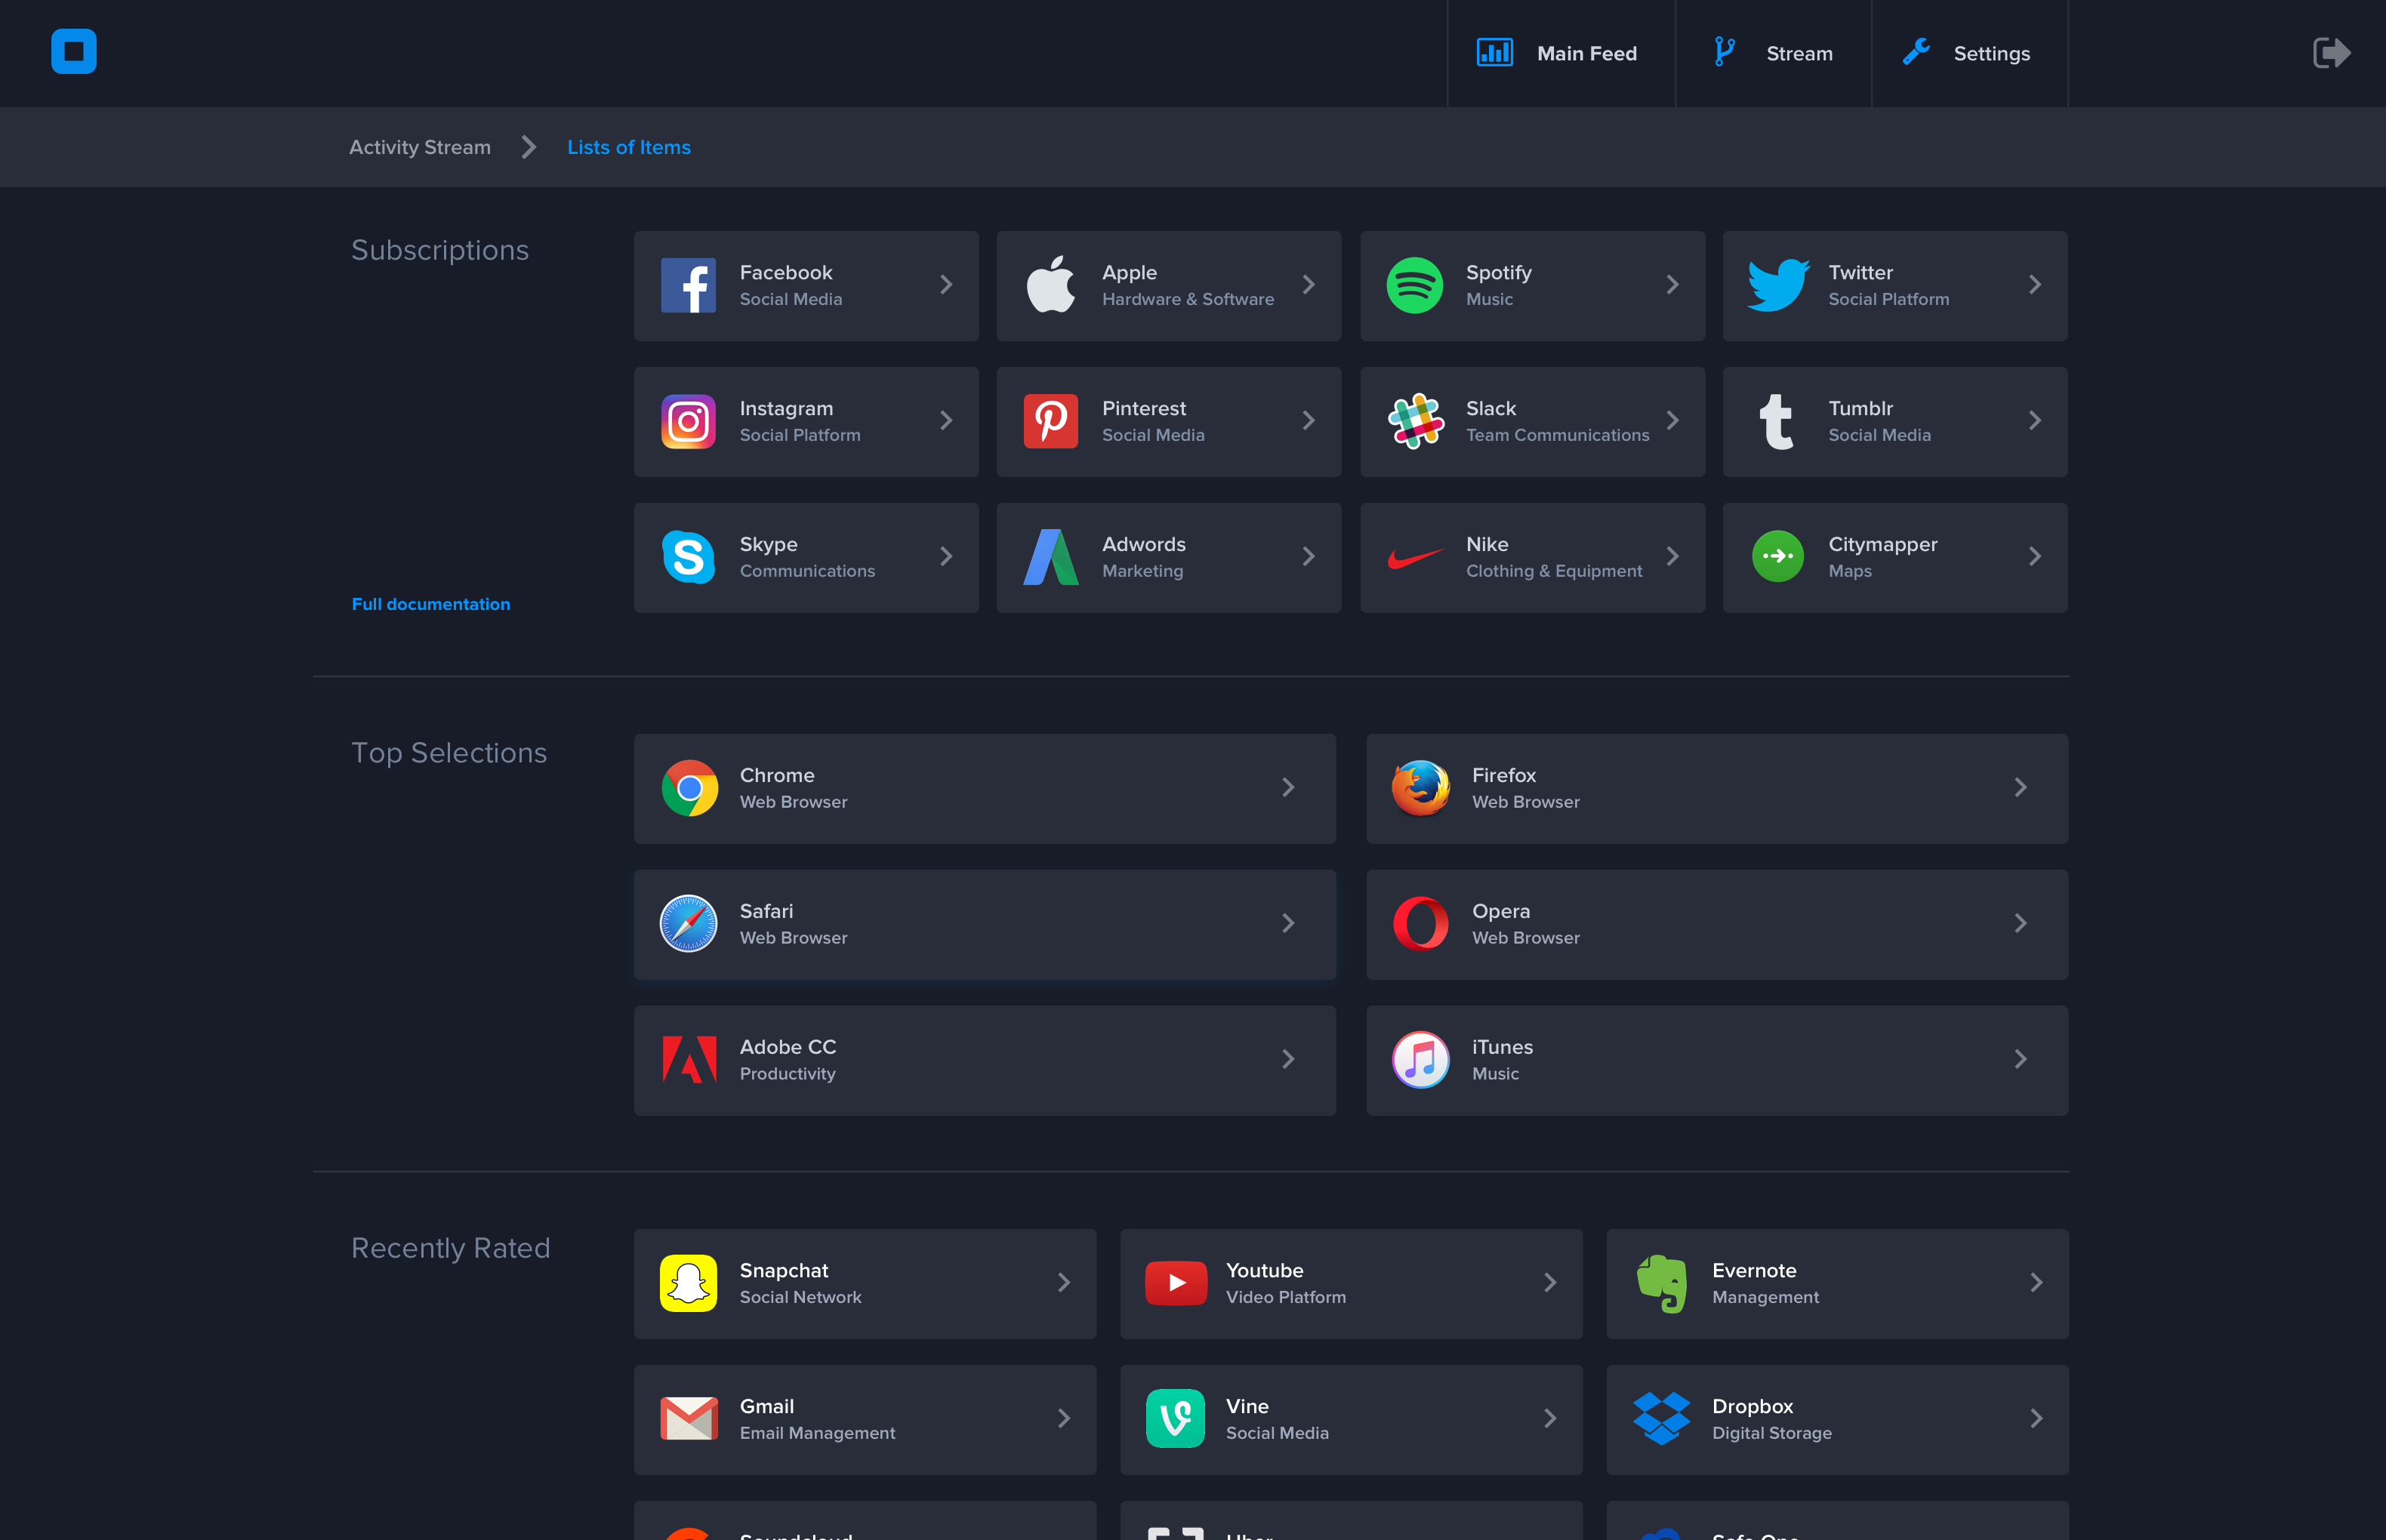Image resolution: width=2386 pixels, height=1540 pixels.
Task: Click the 'Marketing' label under Adwords
Action: pos(1142,571)
